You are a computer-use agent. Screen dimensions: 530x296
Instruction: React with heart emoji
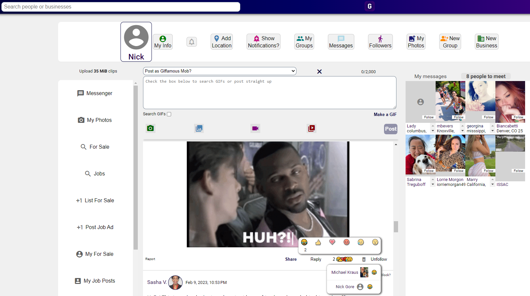[332, 242]
